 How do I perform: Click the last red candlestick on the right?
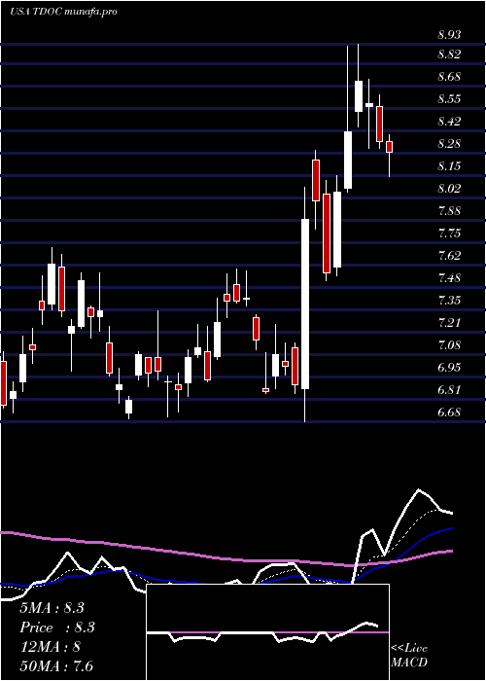(389, 147)
